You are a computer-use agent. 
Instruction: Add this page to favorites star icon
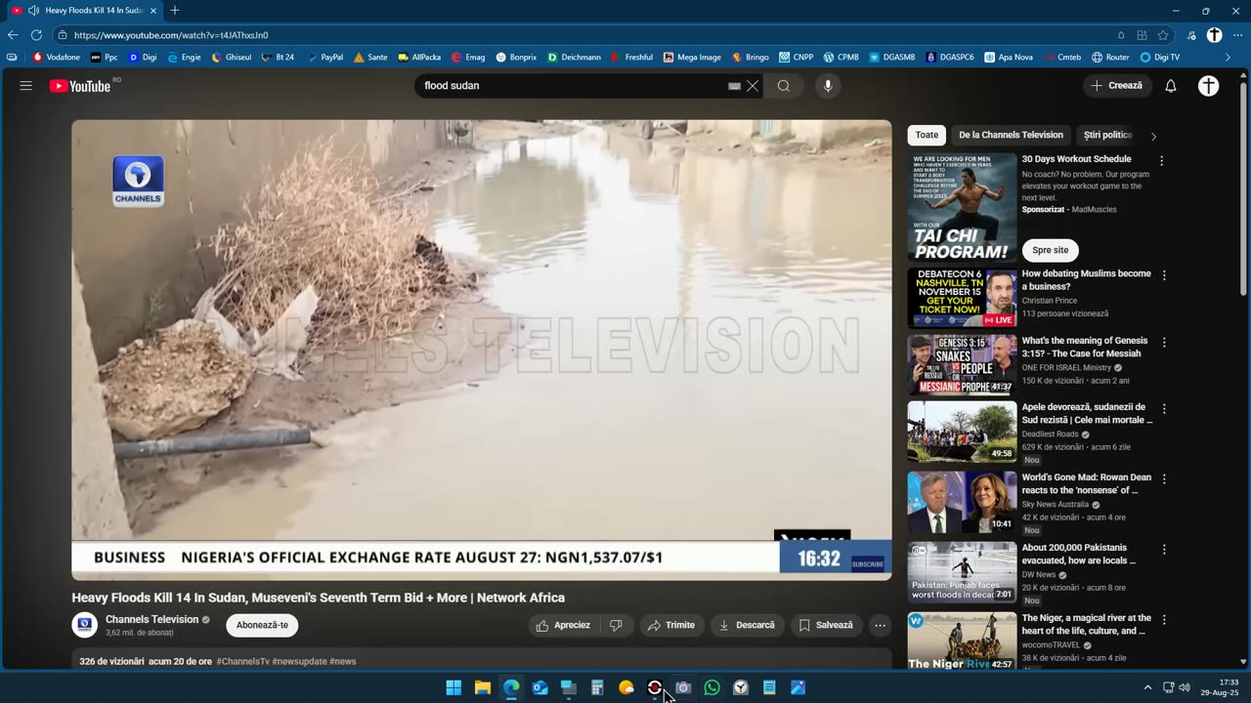(1163, 35)
